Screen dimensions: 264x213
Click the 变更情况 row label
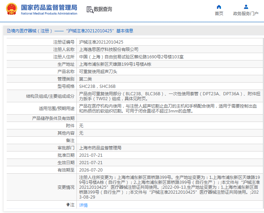66,187
